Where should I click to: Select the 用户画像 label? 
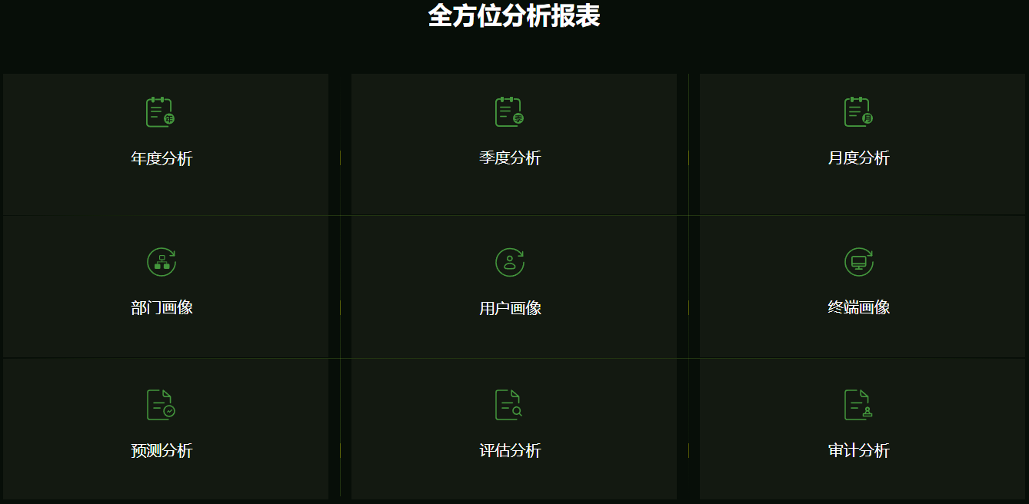[510, 309]
